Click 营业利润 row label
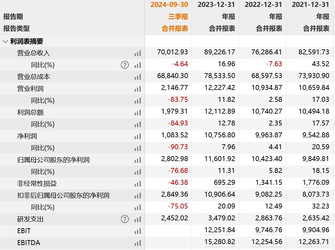The width and height of the screenshot is (335, 250). pos(30,89)
